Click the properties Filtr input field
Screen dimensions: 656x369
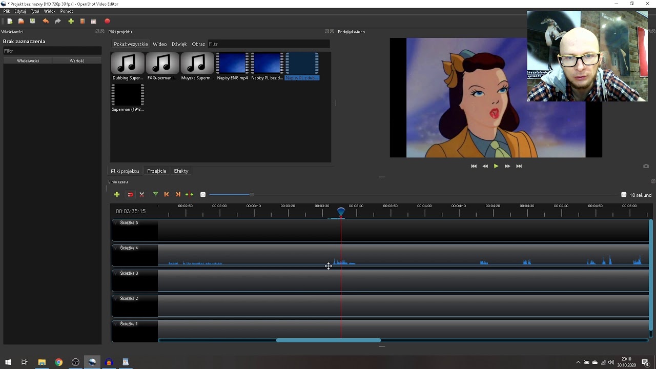coord(52,51)
